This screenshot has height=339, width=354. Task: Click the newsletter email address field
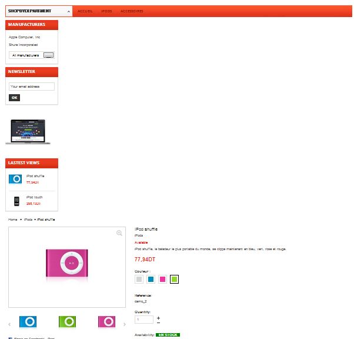(x=32, y=87)
